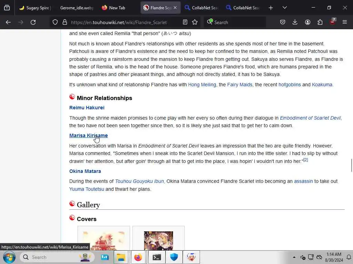Open the Fairy Maids link
353x264 pixels.
click(x=240, y=85)
